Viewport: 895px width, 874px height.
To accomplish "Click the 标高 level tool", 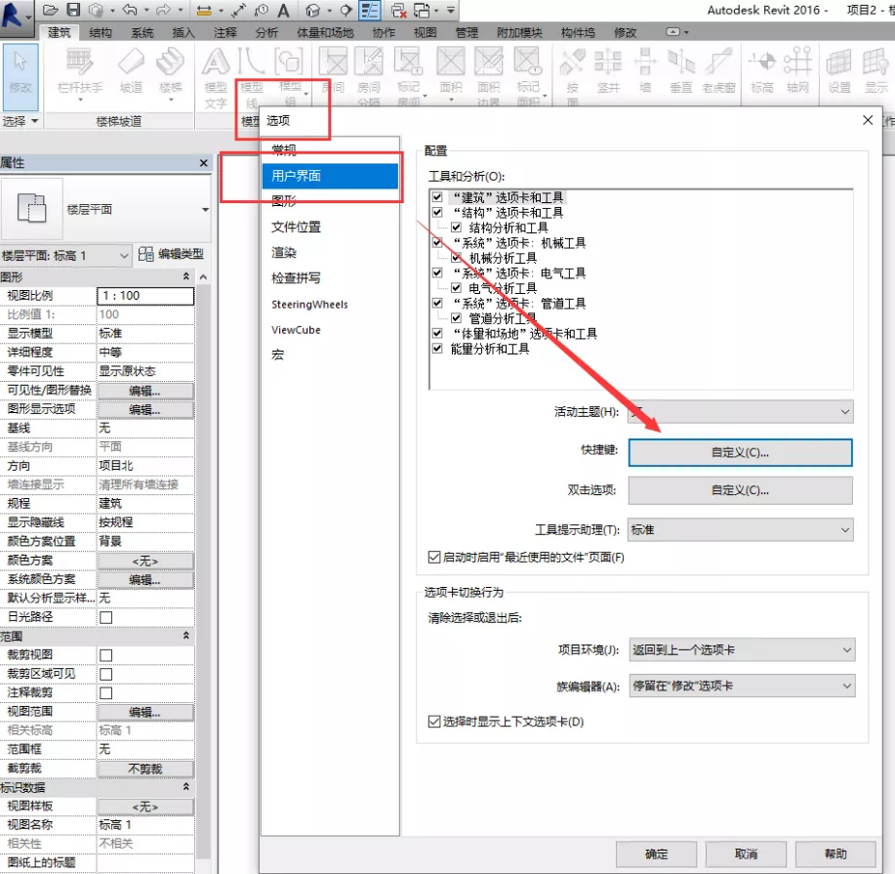I will point(762,71).
